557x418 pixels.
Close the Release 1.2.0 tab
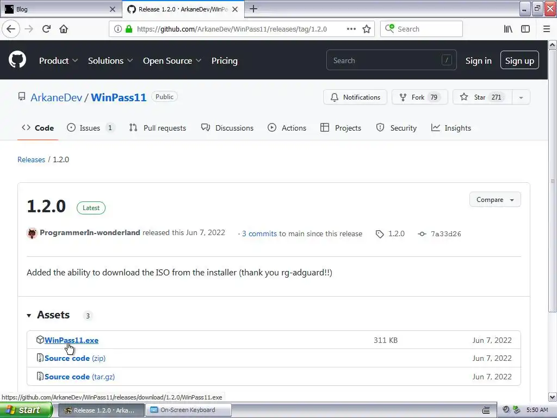235,9
